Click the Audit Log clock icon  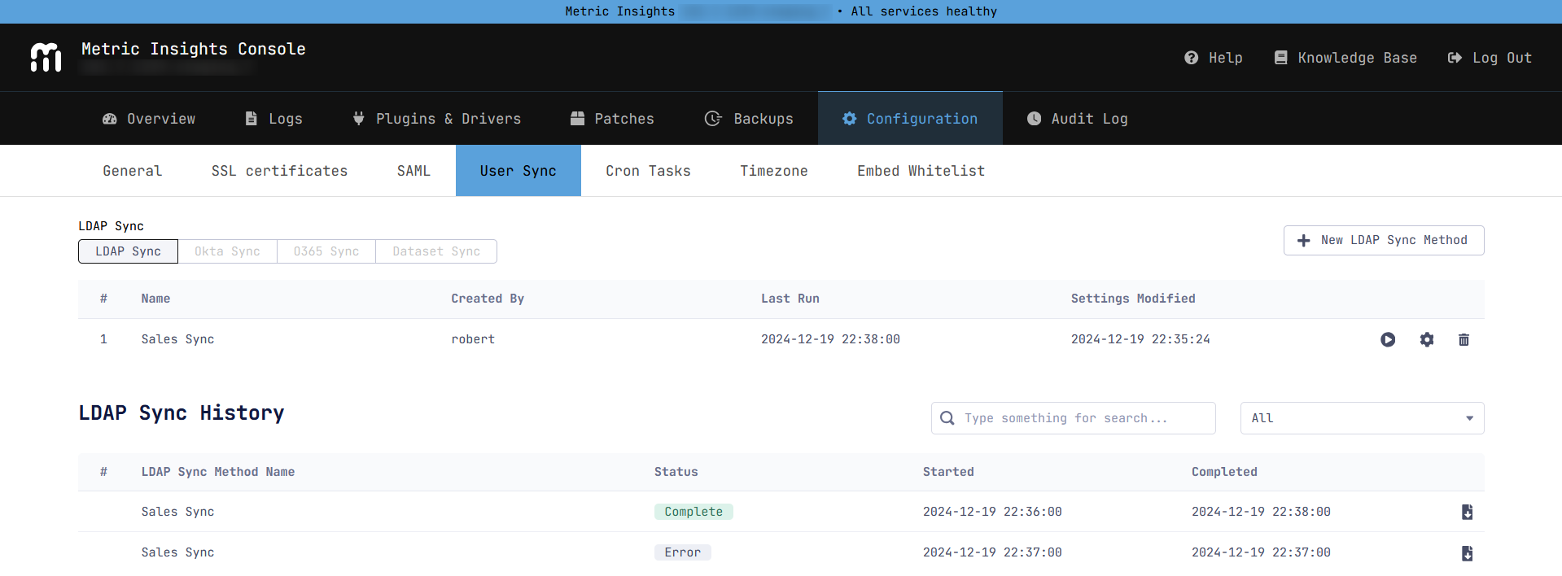click(x=1034, y=119)
